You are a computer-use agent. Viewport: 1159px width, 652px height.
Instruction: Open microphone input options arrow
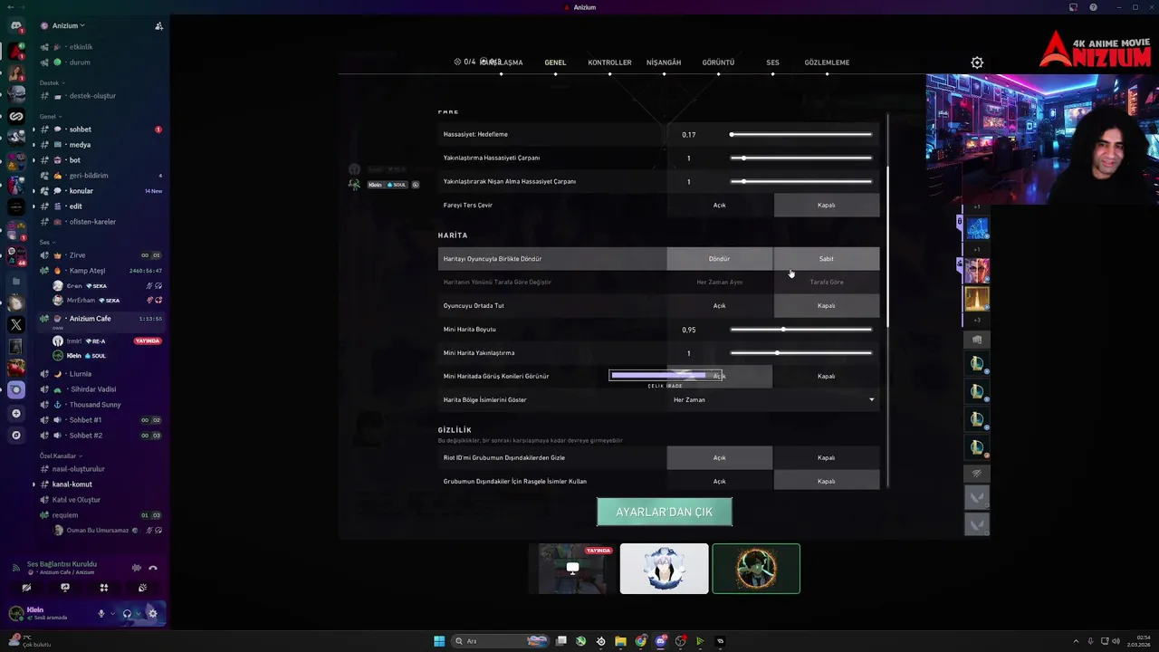point(112,613)
